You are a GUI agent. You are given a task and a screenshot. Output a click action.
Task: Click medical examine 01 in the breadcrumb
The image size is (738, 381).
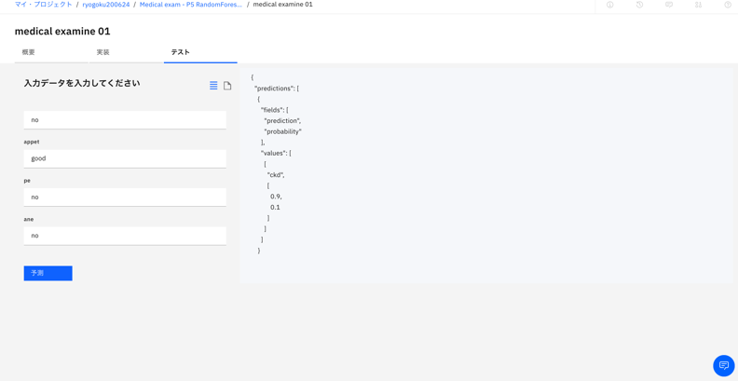pyautogui.click(x=282, y=5)
